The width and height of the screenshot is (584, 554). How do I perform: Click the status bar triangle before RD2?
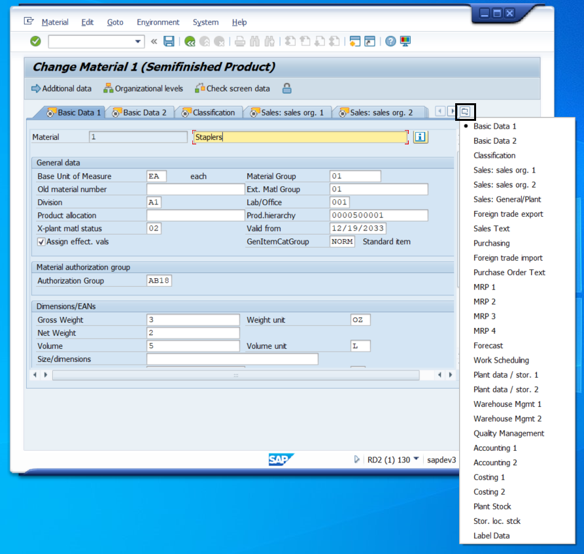point(356,459)
